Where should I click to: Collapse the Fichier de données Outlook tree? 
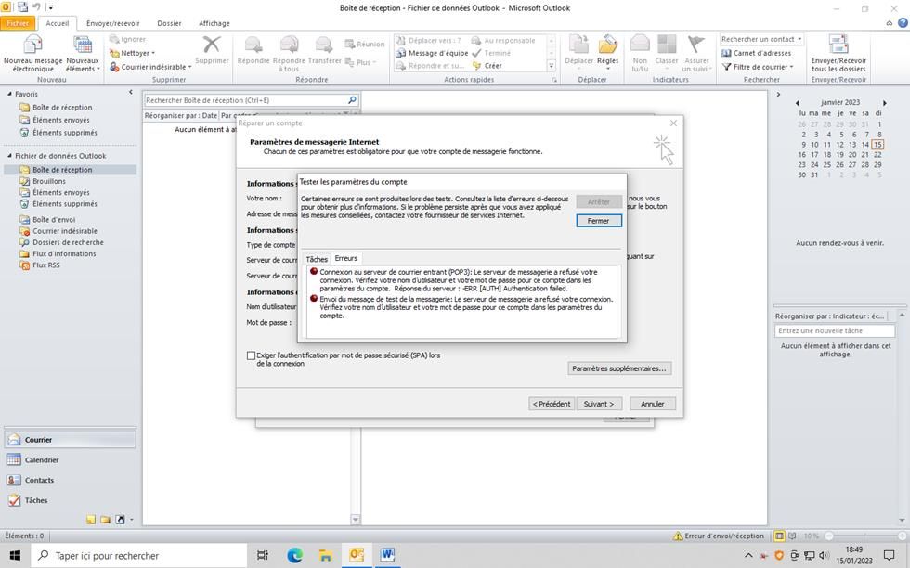tap(9, 156)
